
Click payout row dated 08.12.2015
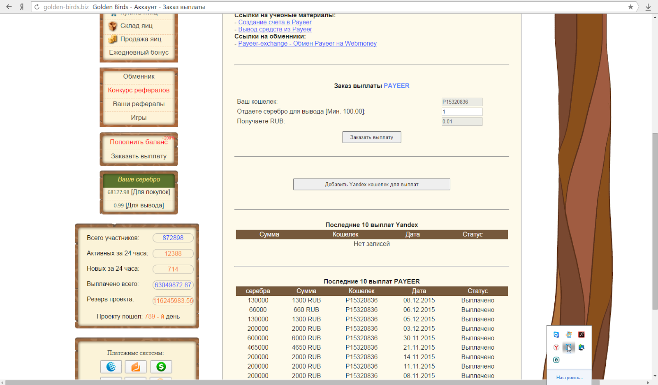click(372, 300)
